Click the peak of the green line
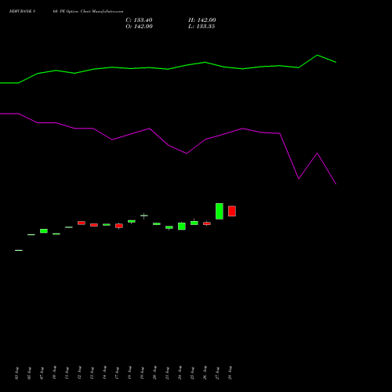Viewport: 392px width, 392px height. coord(318,55)
